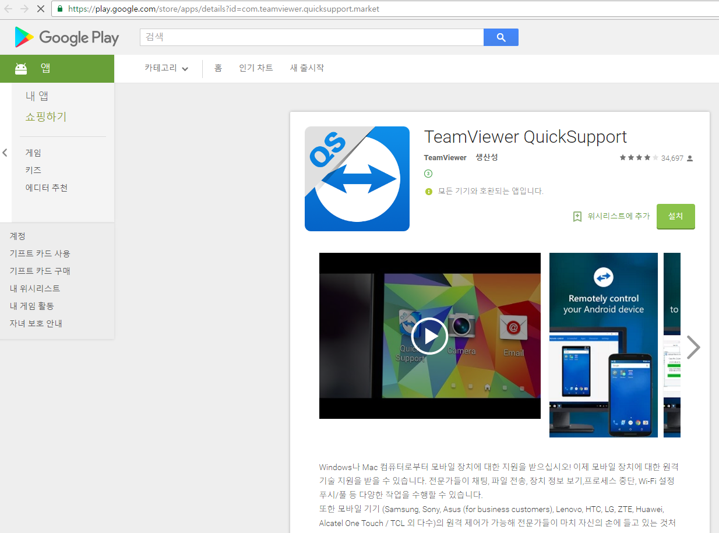Open the 카테고리 dropdown

pos(167,68)
